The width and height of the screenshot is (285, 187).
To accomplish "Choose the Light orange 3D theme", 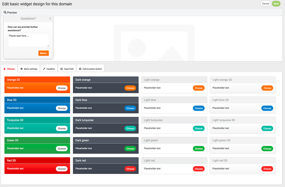I will [x=267, y=88].
